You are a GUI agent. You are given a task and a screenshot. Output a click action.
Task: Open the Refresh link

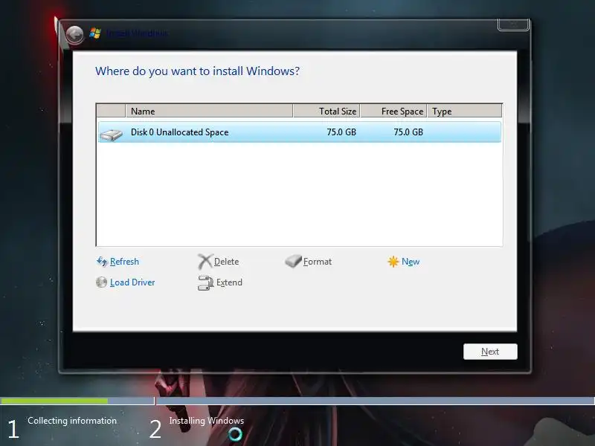point(124,262)
